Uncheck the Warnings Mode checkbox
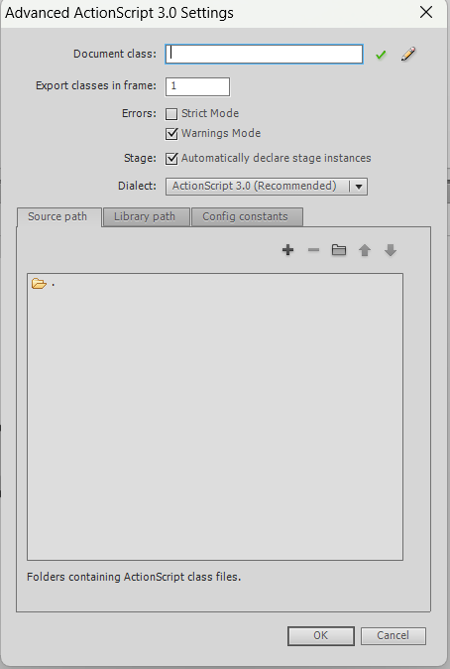 (x=171, y=134)
